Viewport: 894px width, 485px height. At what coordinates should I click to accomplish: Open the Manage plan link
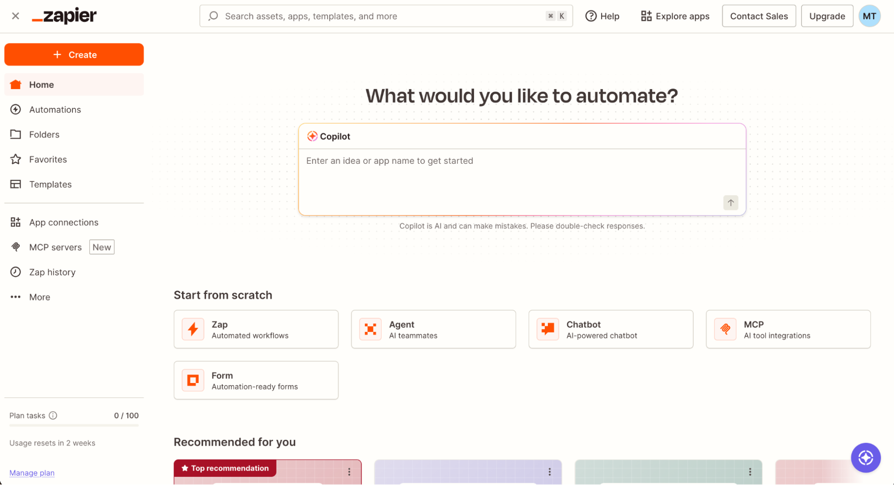click(x=32, y=473)
